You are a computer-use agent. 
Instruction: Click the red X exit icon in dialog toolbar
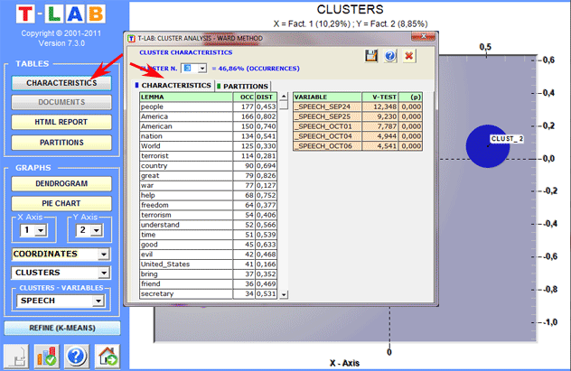tap(409, 56)
